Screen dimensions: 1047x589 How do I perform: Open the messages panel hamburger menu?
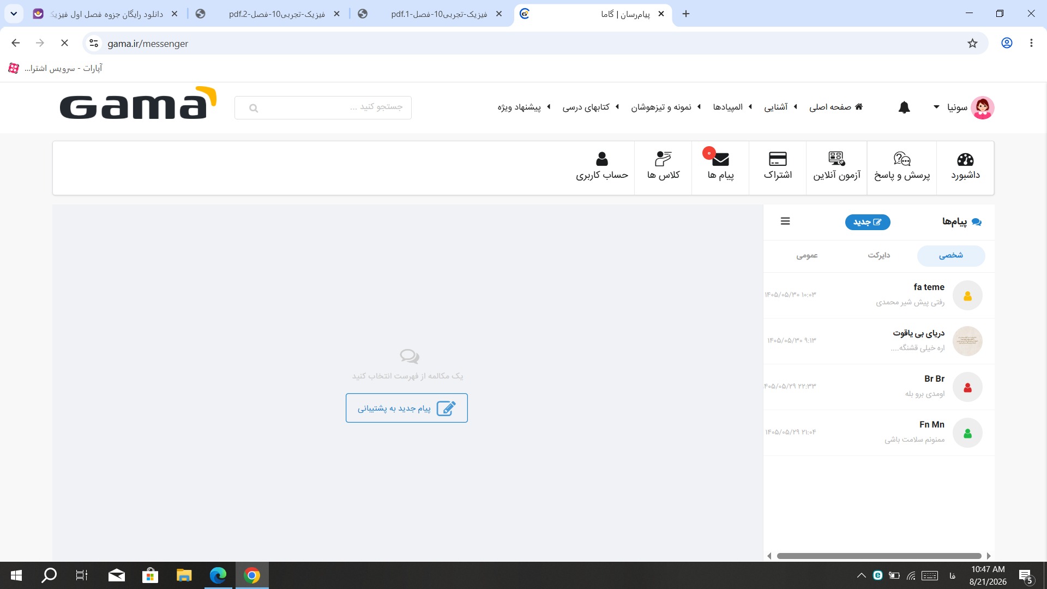point(785,221)
